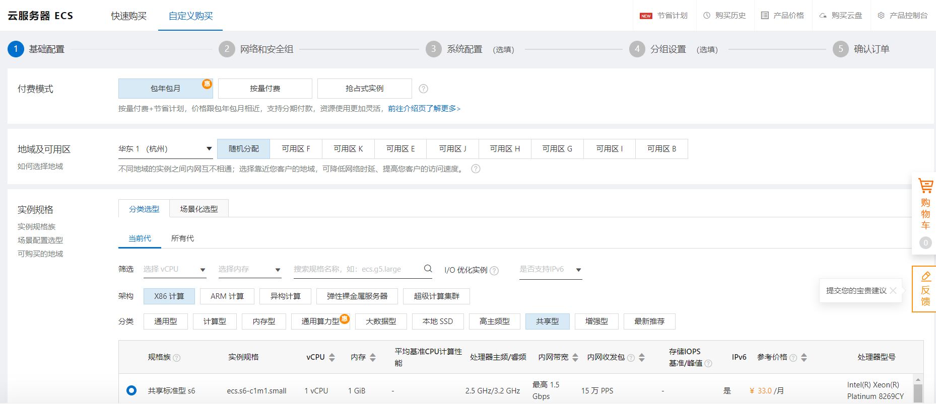Open 可购买的地域 link
Viewport: 936px width, 404px height.
coord(40,254)
